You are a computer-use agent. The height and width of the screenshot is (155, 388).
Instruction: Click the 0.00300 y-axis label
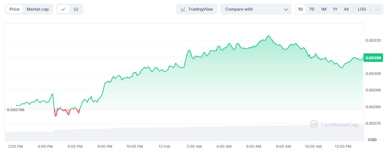pos(372,73)
